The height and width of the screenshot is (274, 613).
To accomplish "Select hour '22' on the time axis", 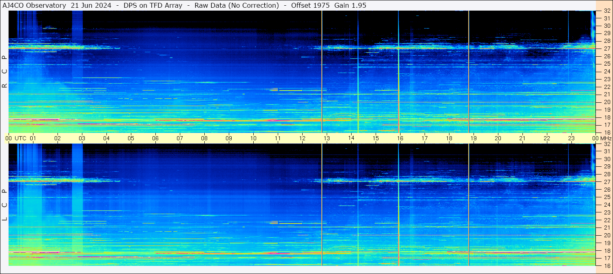I will (547, 138).
